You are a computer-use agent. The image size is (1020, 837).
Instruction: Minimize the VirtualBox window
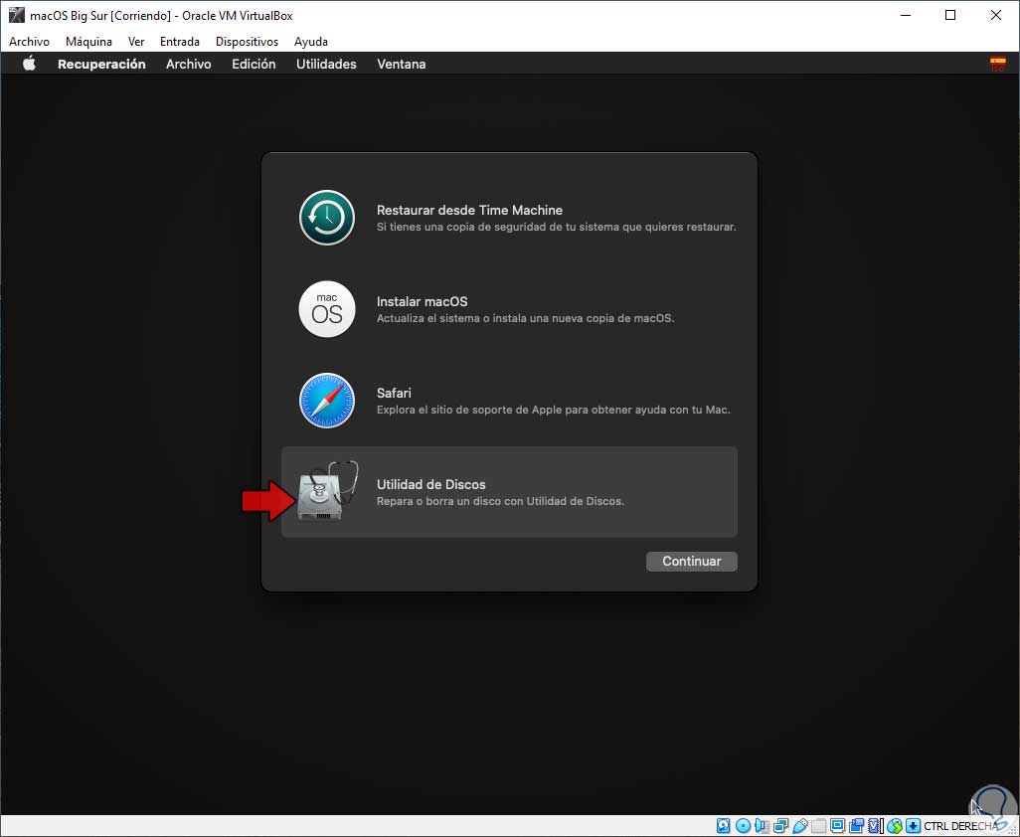(906, 15)
